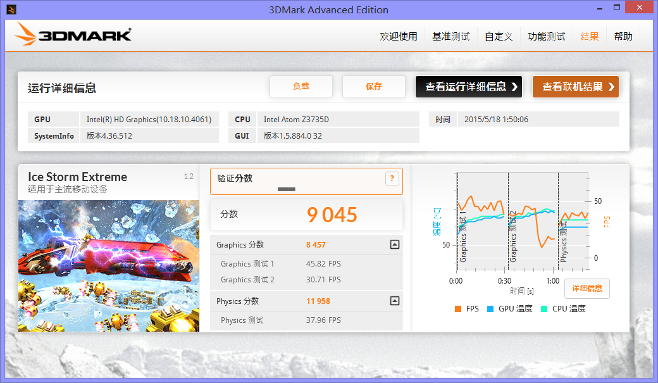Close the 3DMark Advanced Edition window
Image resolution: width=658 pixels, height=383 pixels.
[x=640, y=7]
